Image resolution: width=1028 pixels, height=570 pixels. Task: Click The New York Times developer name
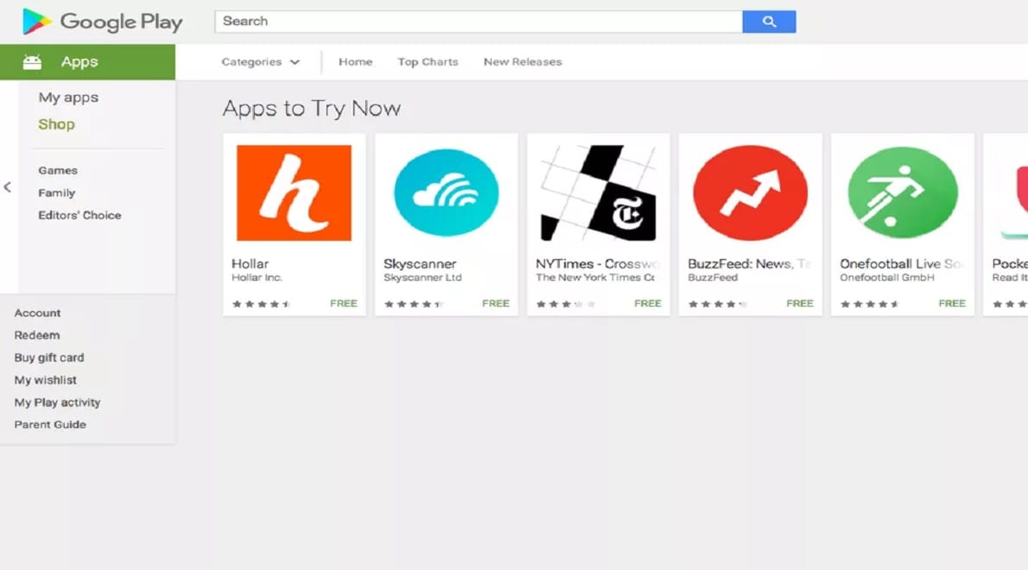coord(595,278)
